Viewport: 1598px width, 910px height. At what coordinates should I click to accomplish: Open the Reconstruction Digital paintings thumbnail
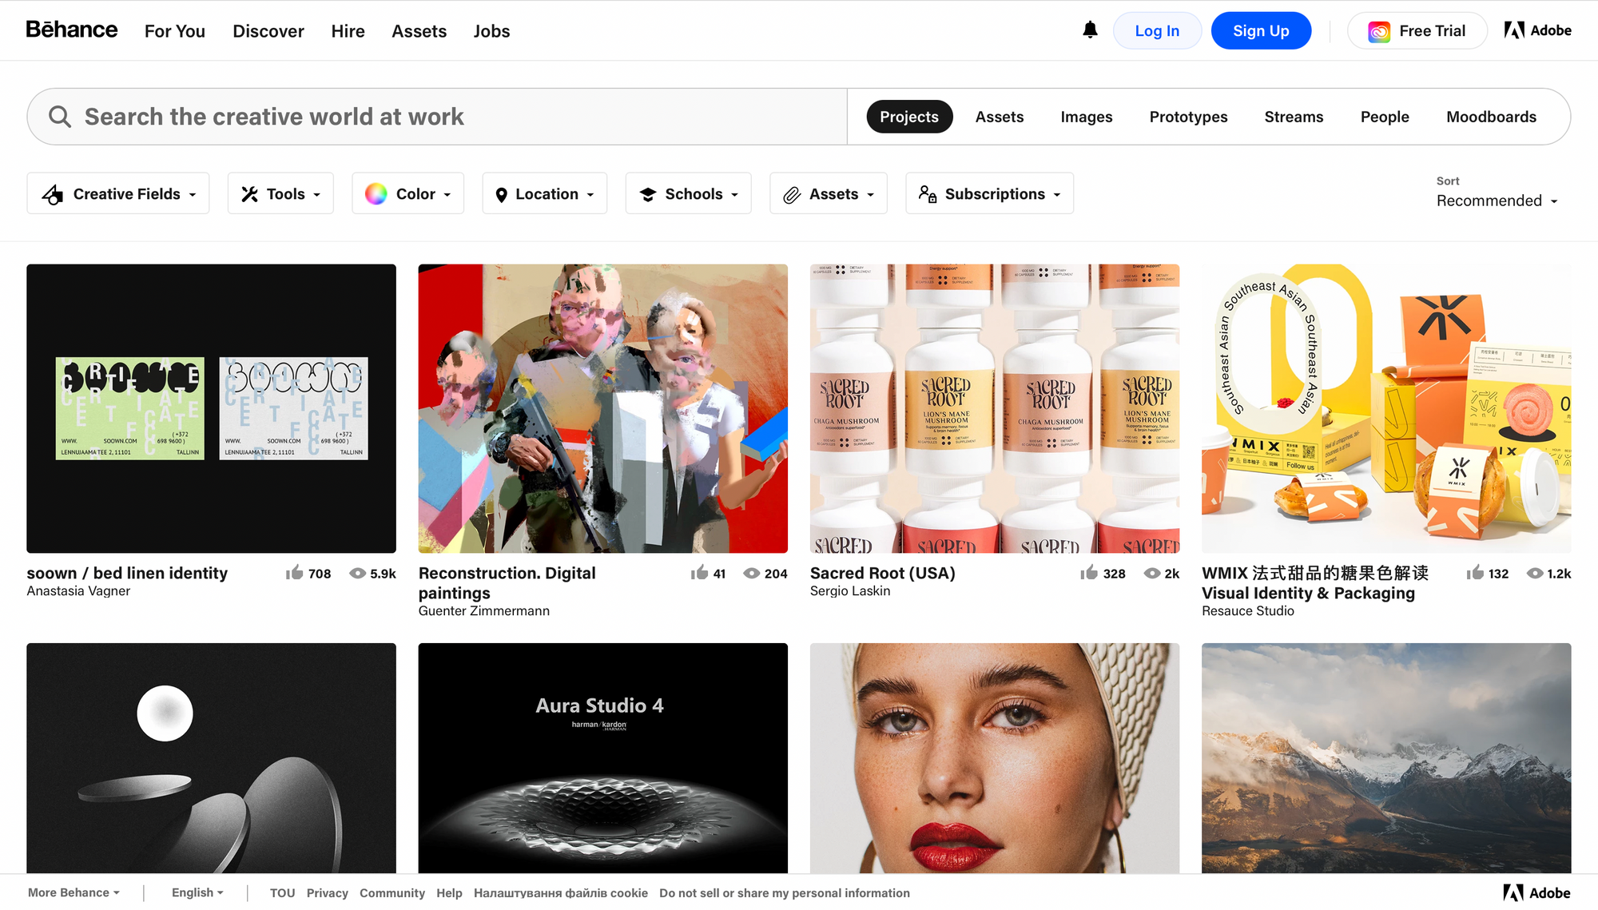[x=602, y=408]
